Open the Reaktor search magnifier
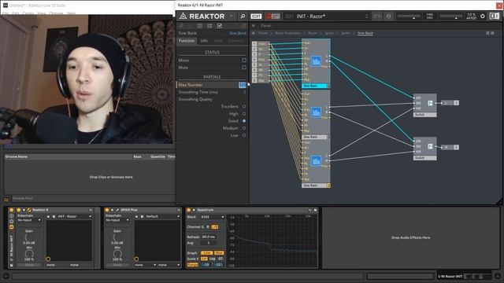Viewport: 504px width, 283px height. coord(243,16)
